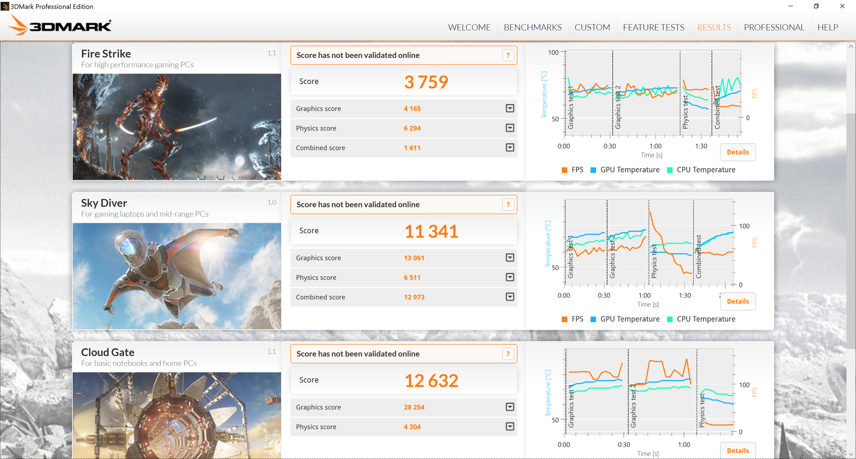Expand Fire Strike Combined score details
Image resolution: width=856 pixels, height=459 pixels.
pyautogui.click(x=510, y=148)
